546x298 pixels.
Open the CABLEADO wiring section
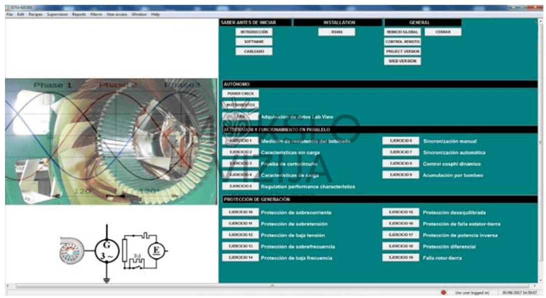coord(254,51)
